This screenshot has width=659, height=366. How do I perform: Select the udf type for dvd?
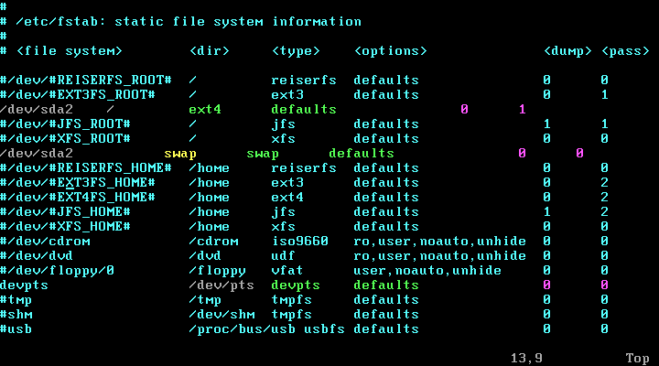tap(283, 256)
